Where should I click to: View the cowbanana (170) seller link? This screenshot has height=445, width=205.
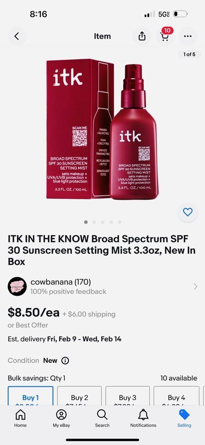click(x=61, y=282)
